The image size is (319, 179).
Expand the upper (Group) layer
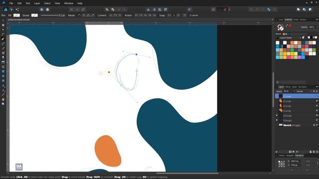pyautogui.click(x=277, y=115)
